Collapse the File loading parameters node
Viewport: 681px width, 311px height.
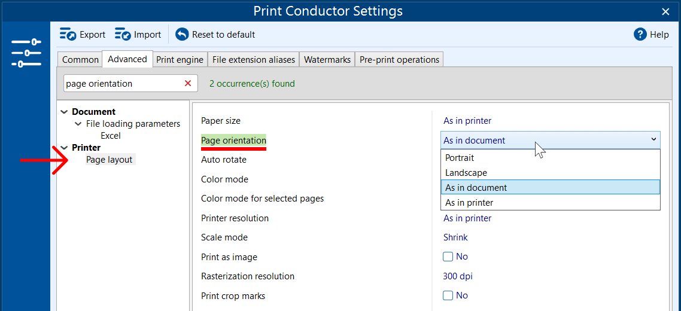point(78,124)
